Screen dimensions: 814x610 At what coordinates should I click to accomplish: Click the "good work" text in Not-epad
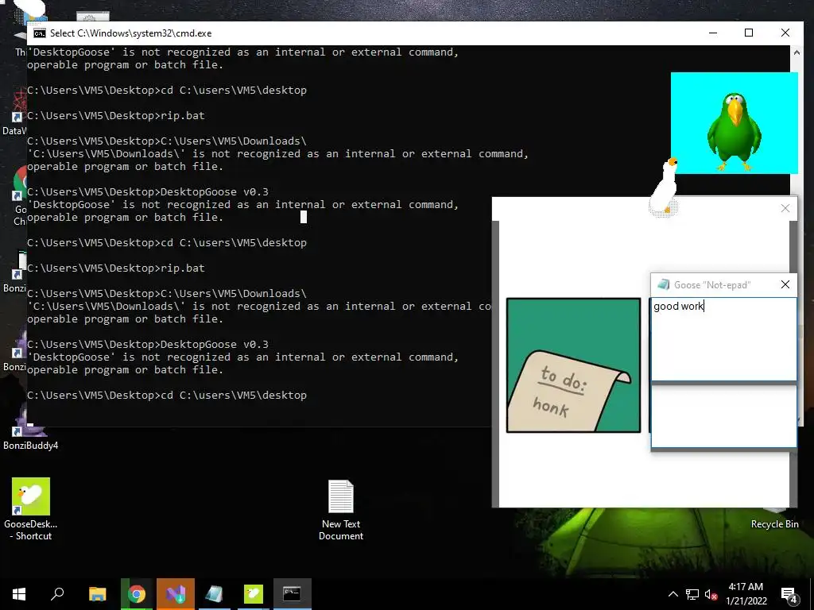(x=678, y=306)
